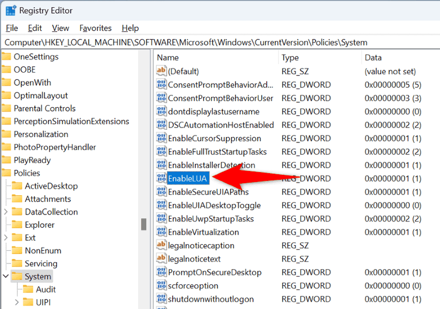This screenshot has width=440, height=309.
Task: Click the Audit folder icon
Action: click(x=28, y=289)
